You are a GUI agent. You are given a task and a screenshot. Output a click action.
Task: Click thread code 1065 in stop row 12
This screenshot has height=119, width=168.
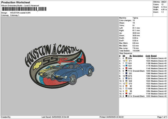coord(148,86)
